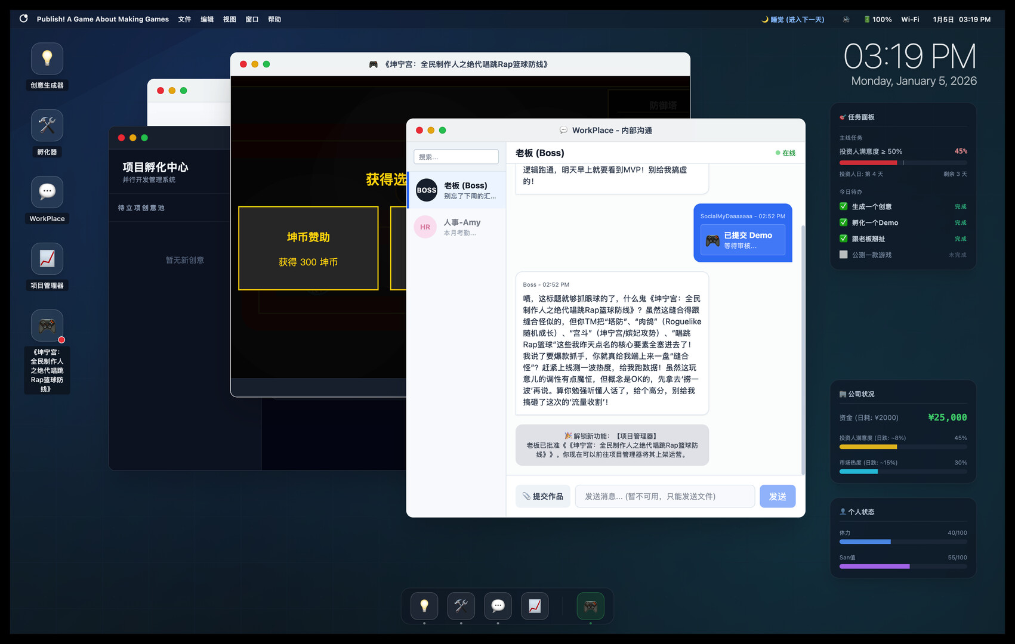
Task: Open the 文件 menu
Action: (x=184, y=19)
